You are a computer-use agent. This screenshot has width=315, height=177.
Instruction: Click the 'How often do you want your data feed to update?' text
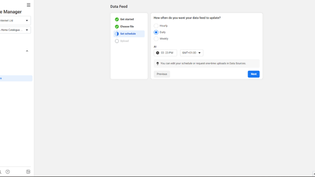point(187,18)
